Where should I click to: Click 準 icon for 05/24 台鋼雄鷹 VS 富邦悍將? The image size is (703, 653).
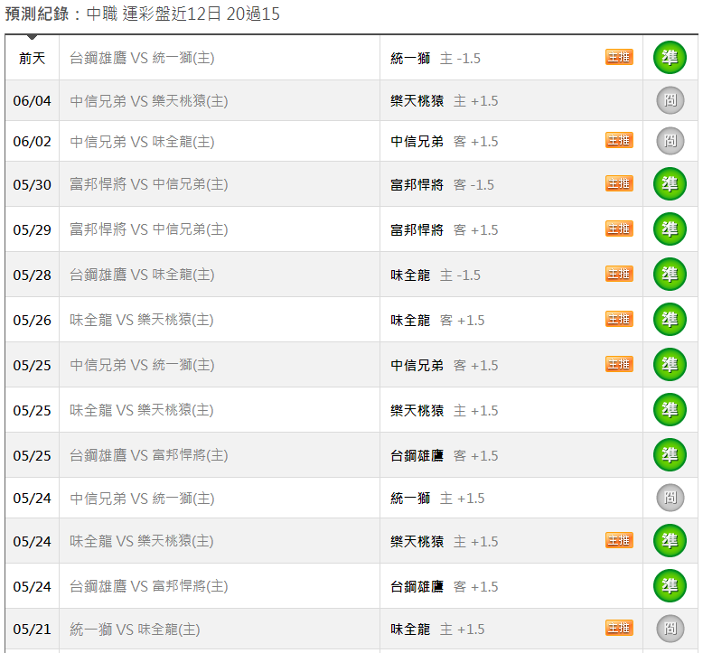pos(670,586)
